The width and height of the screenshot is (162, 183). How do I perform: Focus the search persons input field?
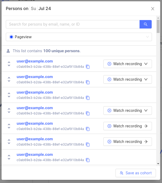(x=73, y=24)
